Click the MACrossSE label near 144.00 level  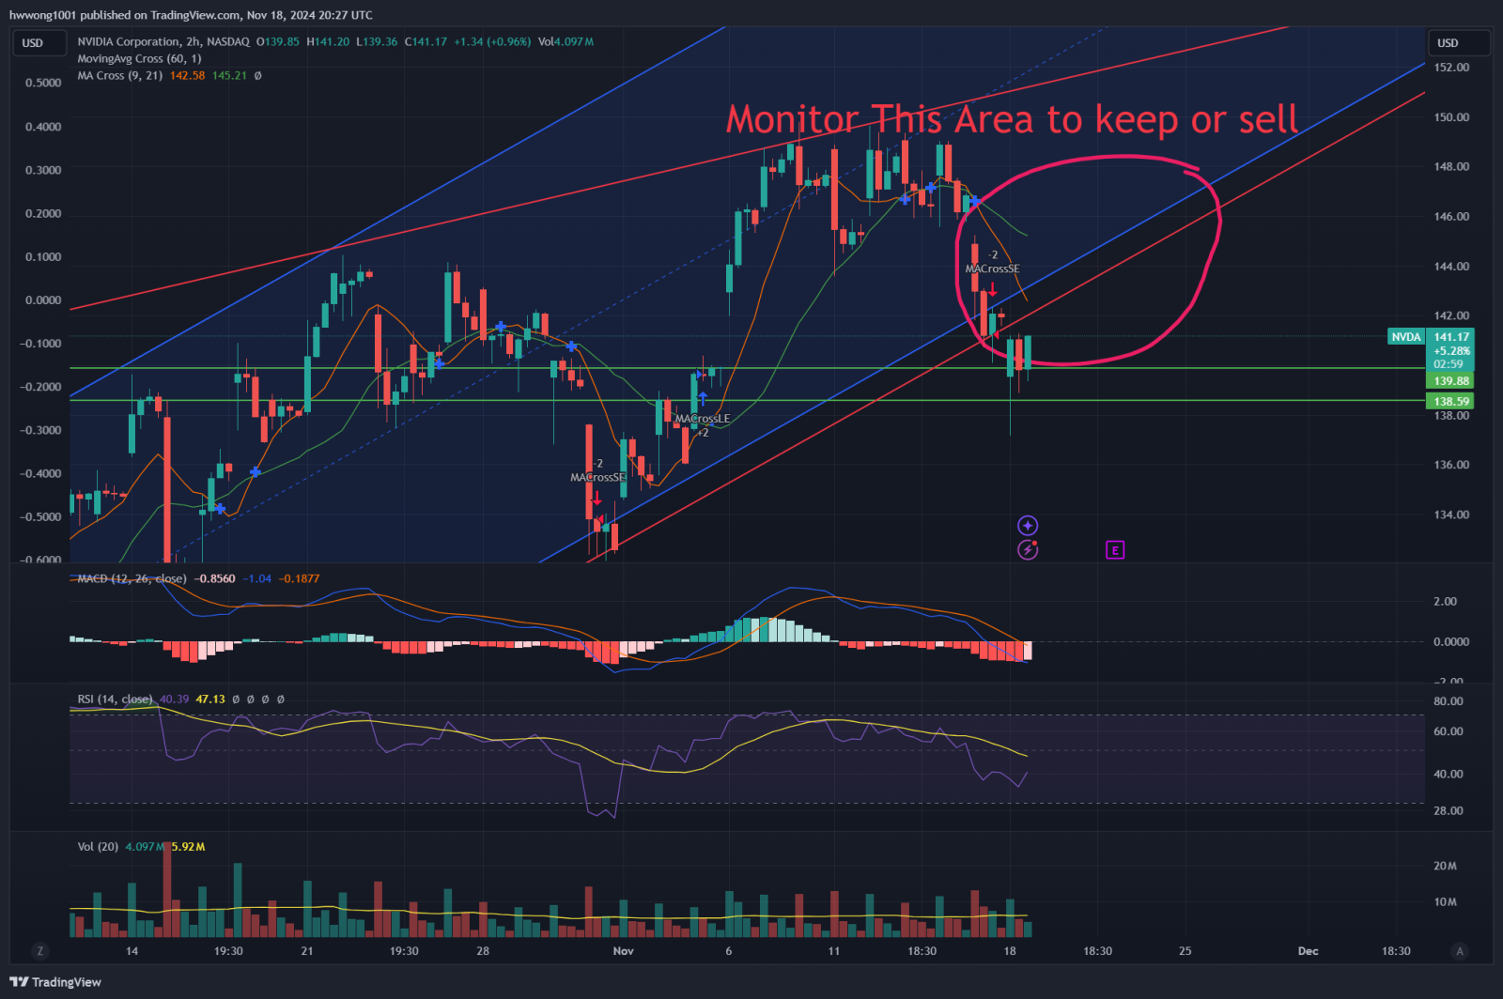[x=992, y=269]
